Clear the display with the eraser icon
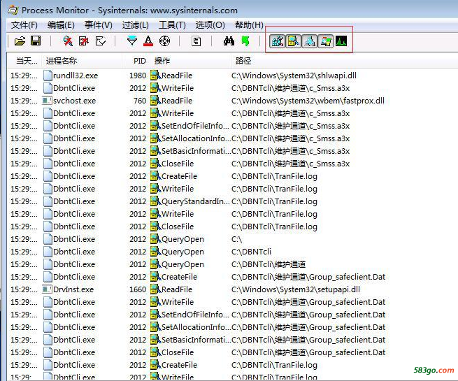Viewport: 458px width, 381px height. pyautogui.click(x=101, y=41)
